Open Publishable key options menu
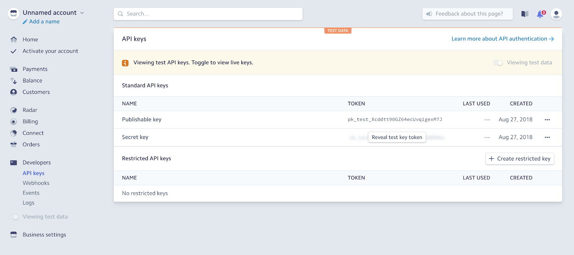The image size is (574, 255). click(x=547, y=120)
